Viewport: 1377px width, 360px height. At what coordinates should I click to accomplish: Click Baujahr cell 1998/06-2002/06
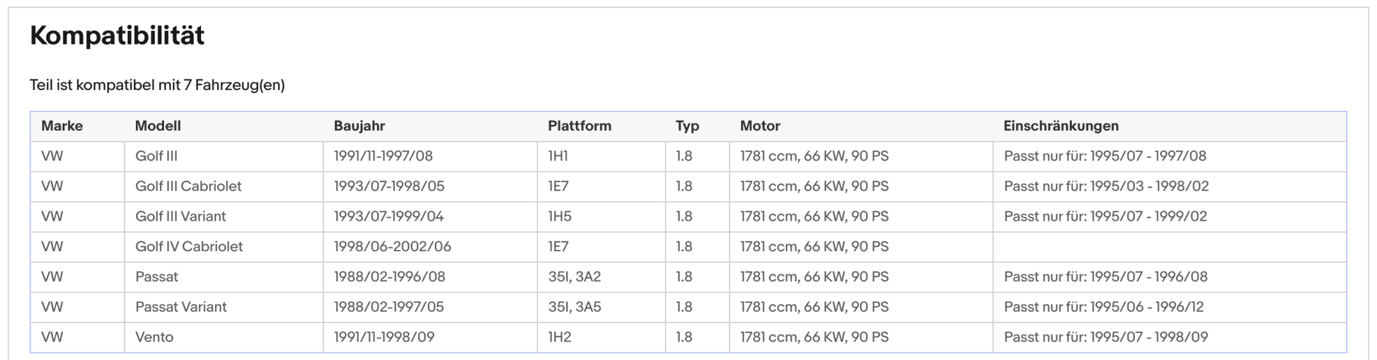[392, 247]
